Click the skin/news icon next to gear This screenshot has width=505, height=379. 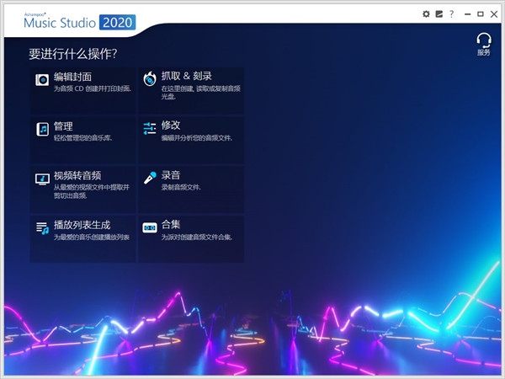pos(439,14)
